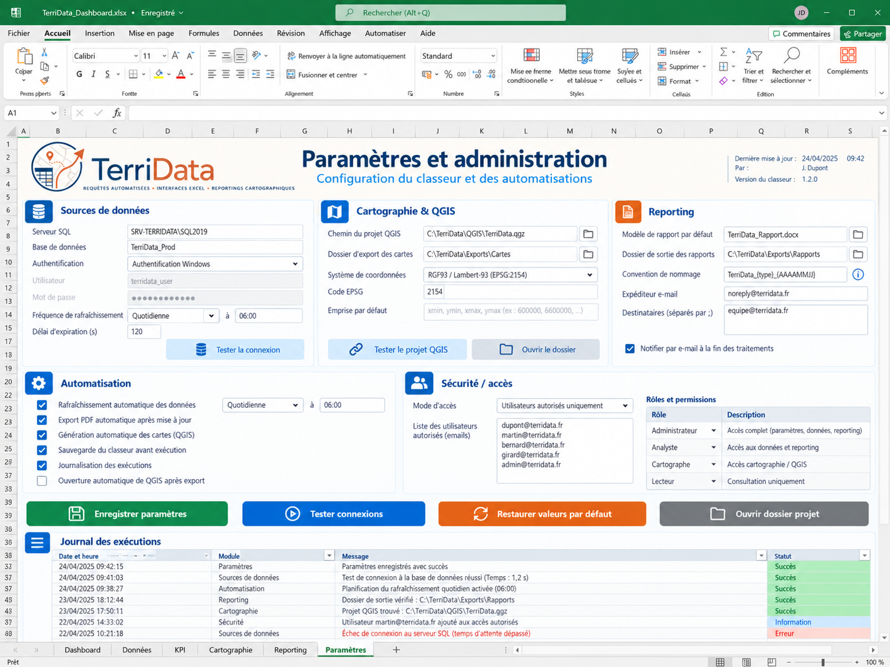Uncheck Rafraîchissement automatique des données

tap(42, 405)
